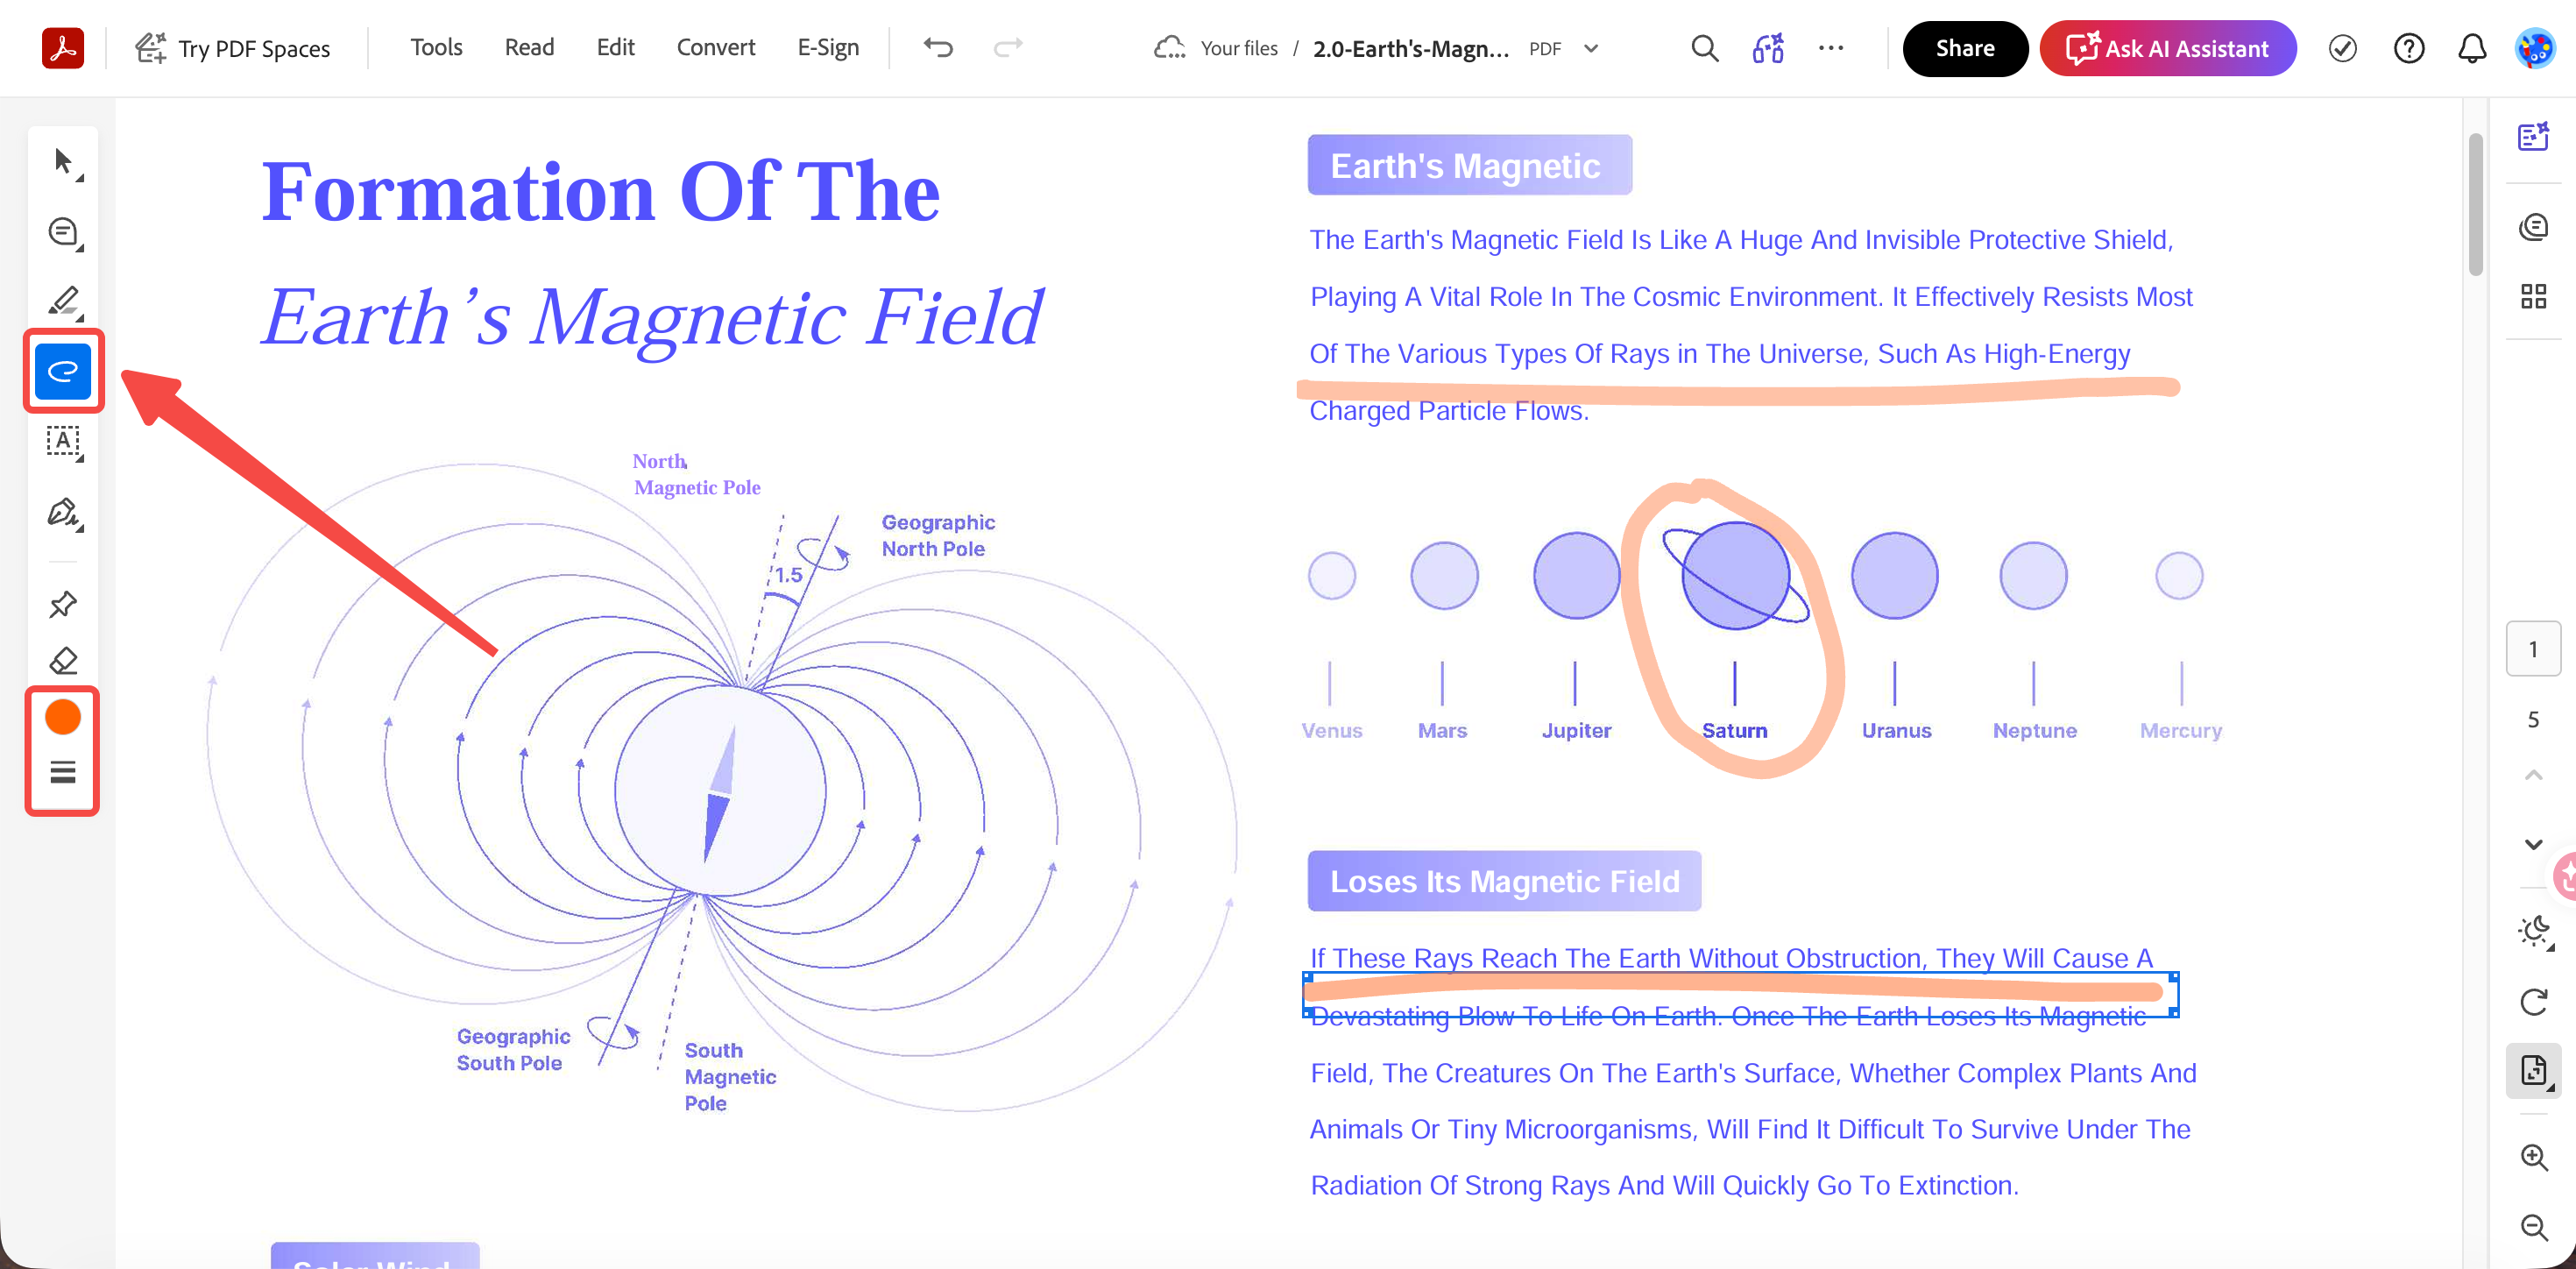The height and width of the screenshot is (1269, 2576).
Task: Click the checkmark status icon
Action: point(2342,48)
